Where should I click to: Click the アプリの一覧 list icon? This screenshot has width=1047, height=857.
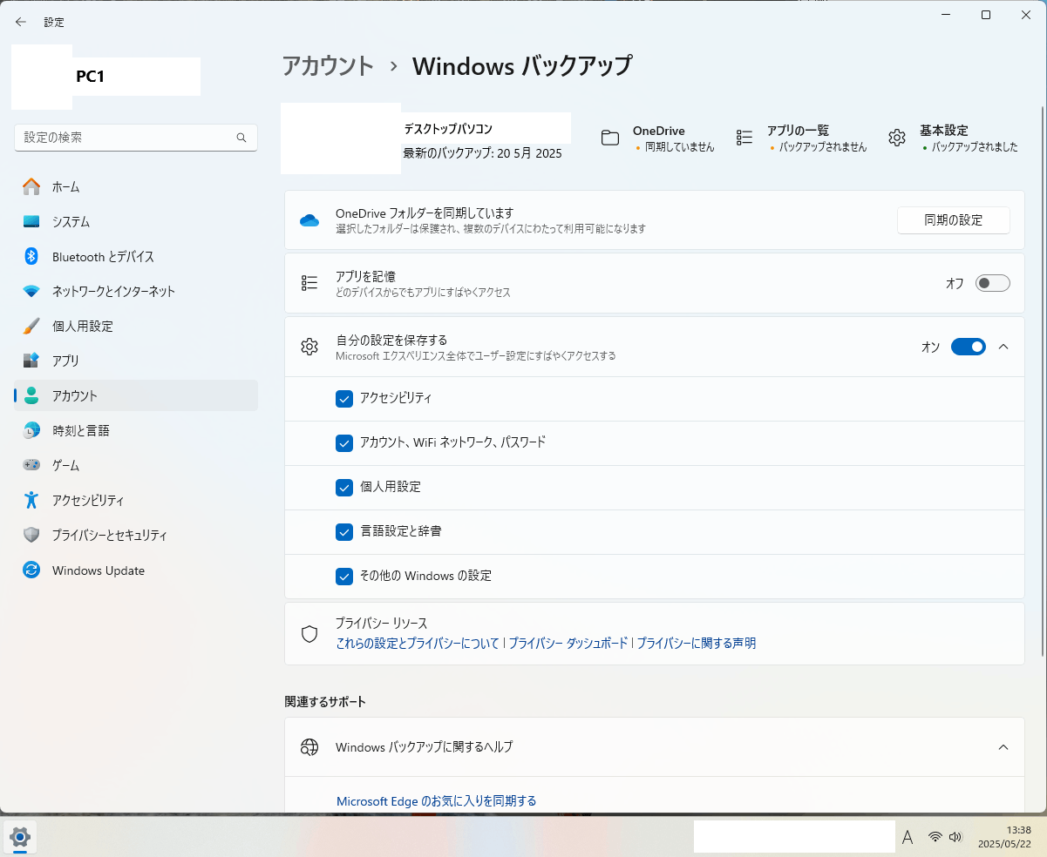(744, 138)
